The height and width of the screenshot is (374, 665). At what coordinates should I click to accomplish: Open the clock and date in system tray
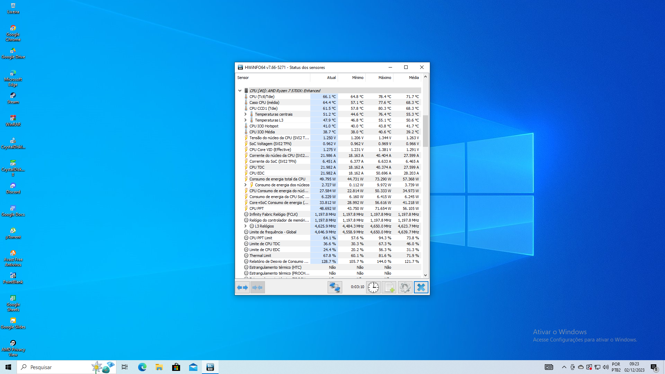[x=634, y=367]
